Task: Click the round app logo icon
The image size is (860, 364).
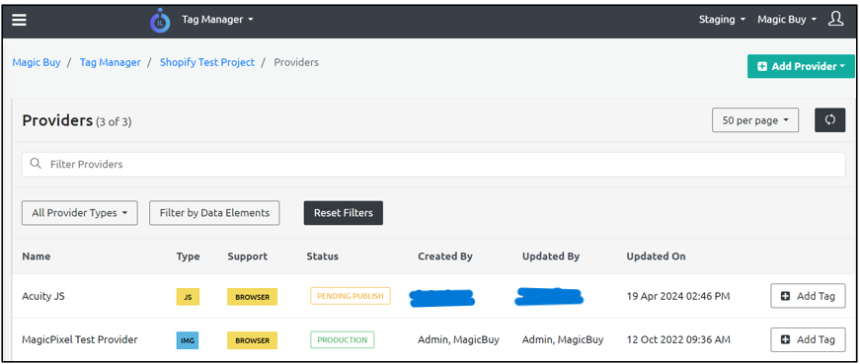Action: pyautogui.click(x=160, y=21)
